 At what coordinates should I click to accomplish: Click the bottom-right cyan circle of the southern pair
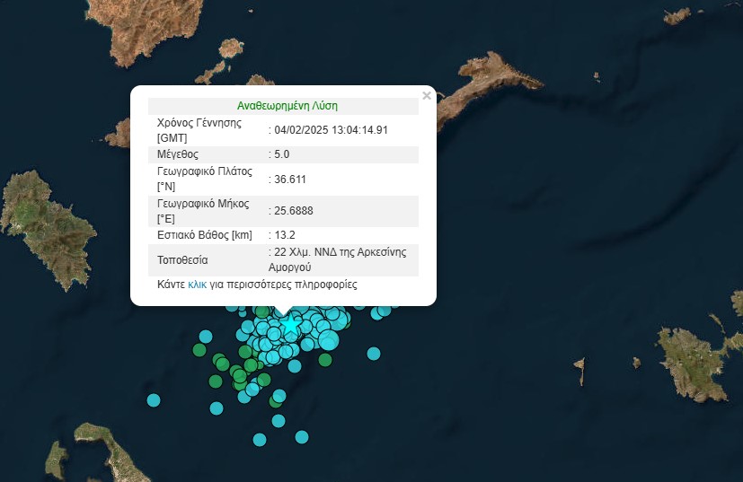(302, 437)
